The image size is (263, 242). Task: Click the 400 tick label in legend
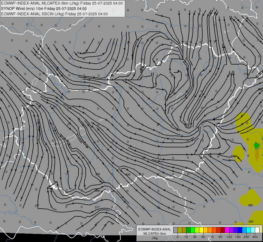(255, 237)
